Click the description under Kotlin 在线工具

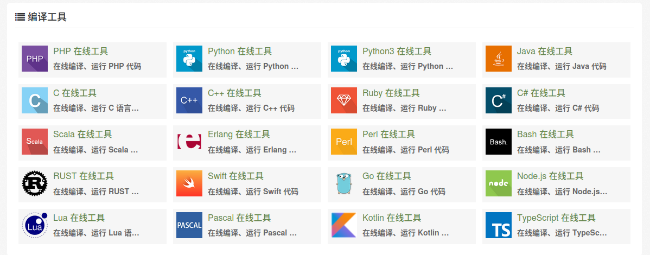406,233
